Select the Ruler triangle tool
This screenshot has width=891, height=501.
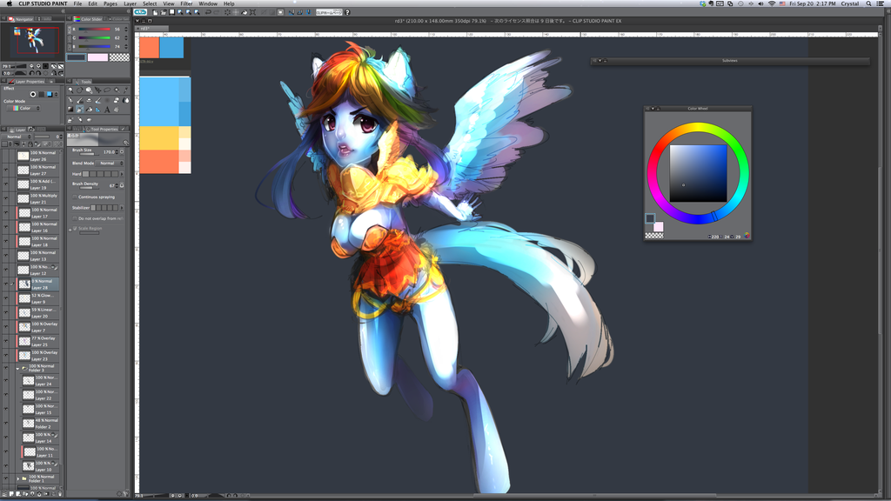97,110
